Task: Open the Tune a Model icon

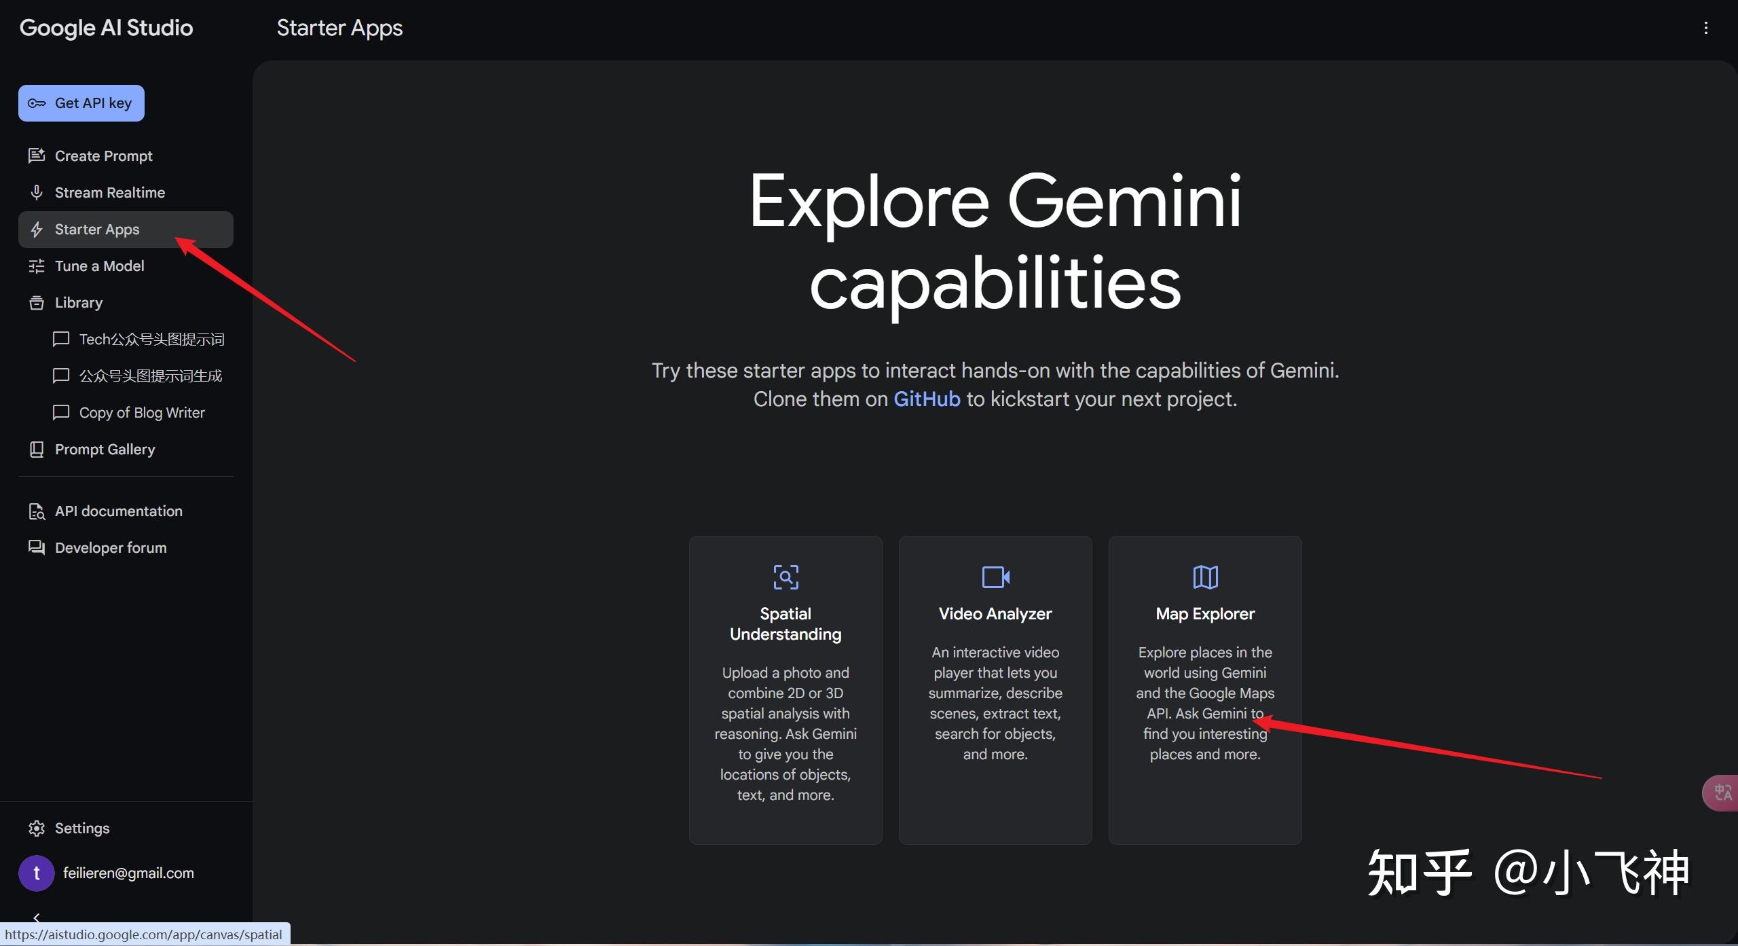Action: [36, 266]
